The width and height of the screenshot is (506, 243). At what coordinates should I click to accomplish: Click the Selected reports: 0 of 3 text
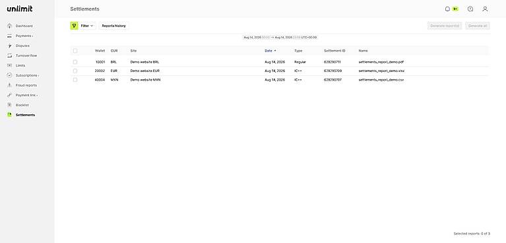coord(472,234)
